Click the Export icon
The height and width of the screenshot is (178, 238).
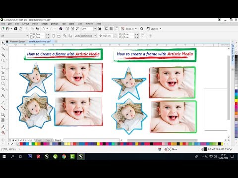(72, 29)
